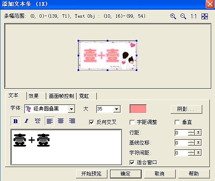215x181 pixels.
Task: Toggle the outline text style icon
Action: click(38, 121)
